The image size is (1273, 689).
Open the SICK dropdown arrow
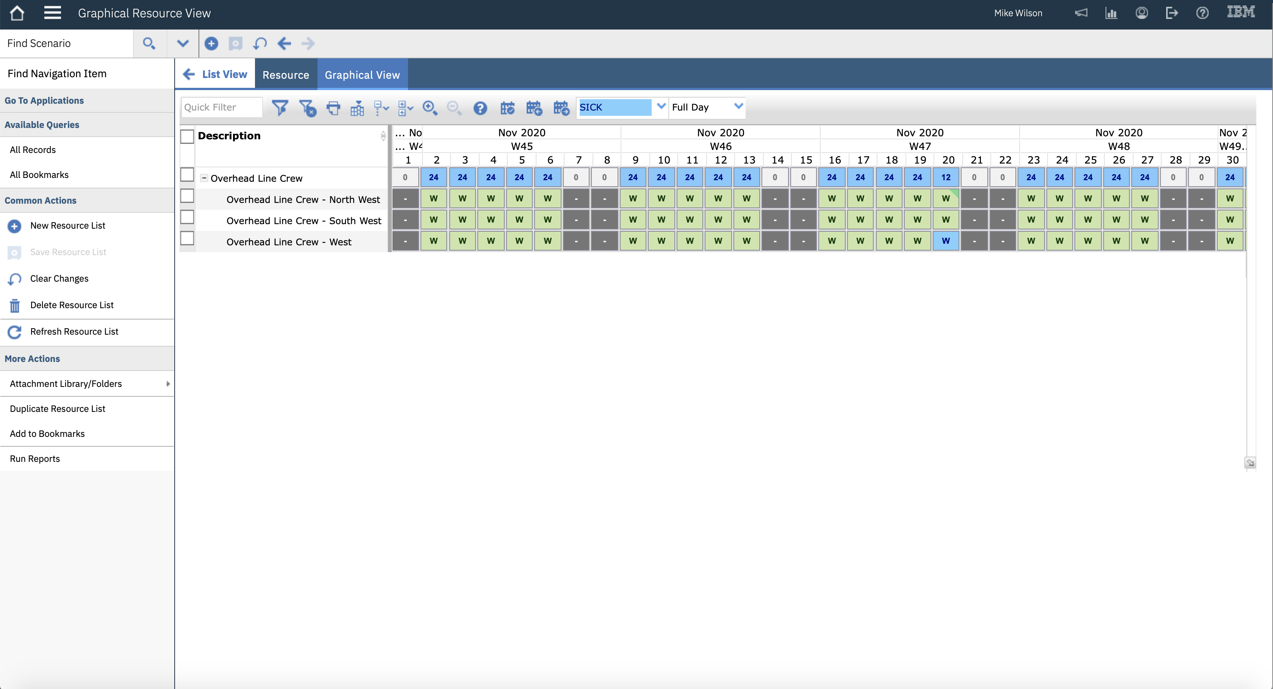click(661, 106)
